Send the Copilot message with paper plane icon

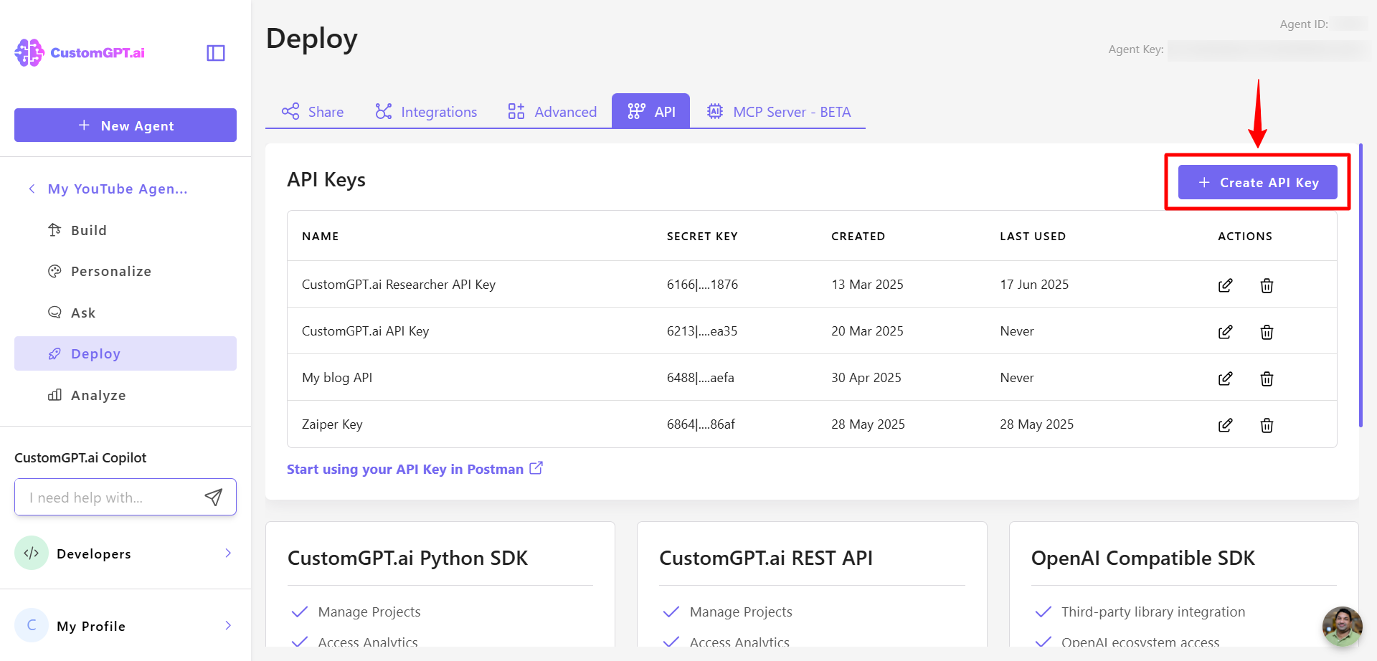(214, 497)
